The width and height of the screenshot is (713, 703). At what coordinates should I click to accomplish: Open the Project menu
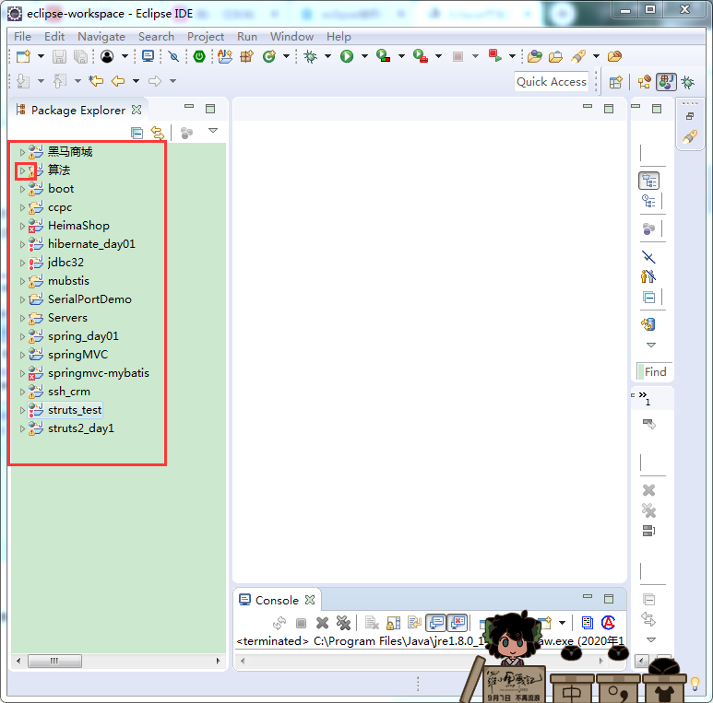tap(206, 36)
